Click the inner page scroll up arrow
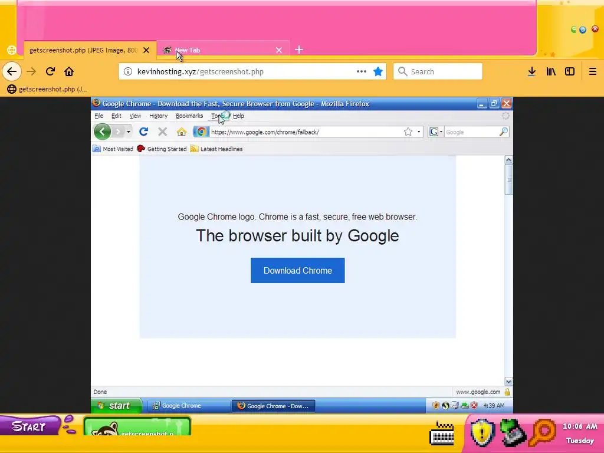Screen dimensions: 604x453 pos(508,160)
